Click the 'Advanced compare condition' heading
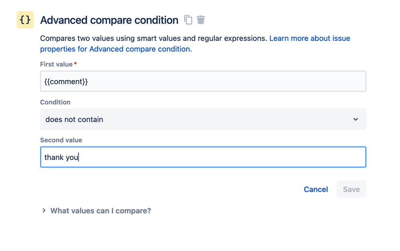 tap(109, 20)
